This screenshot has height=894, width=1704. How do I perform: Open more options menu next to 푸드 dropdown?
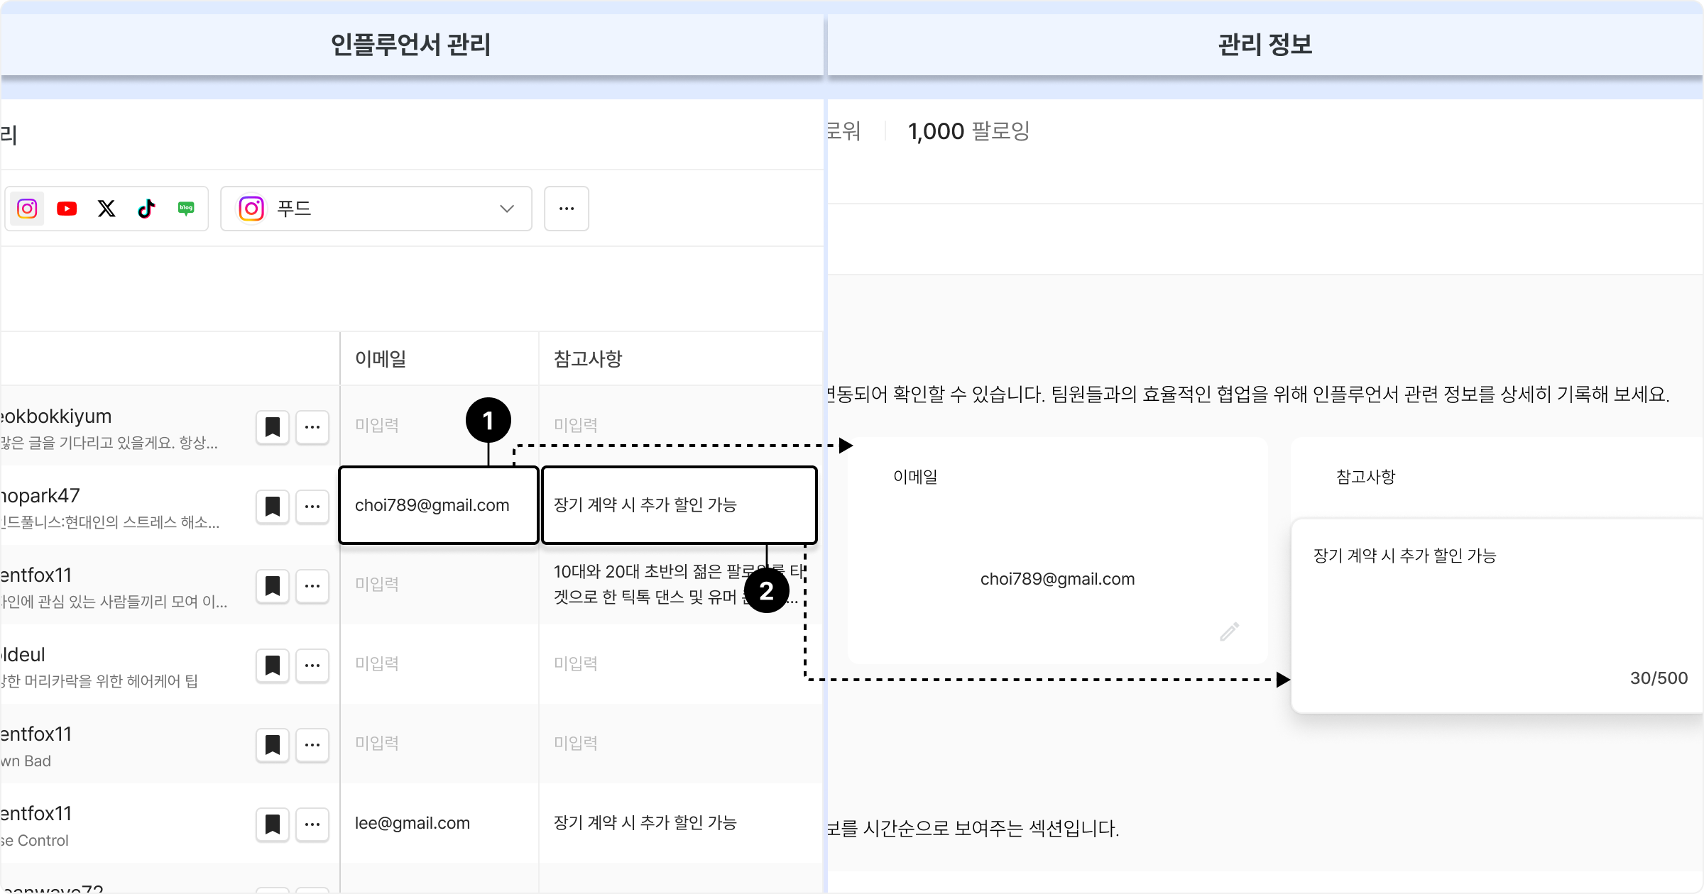point(566,209)
